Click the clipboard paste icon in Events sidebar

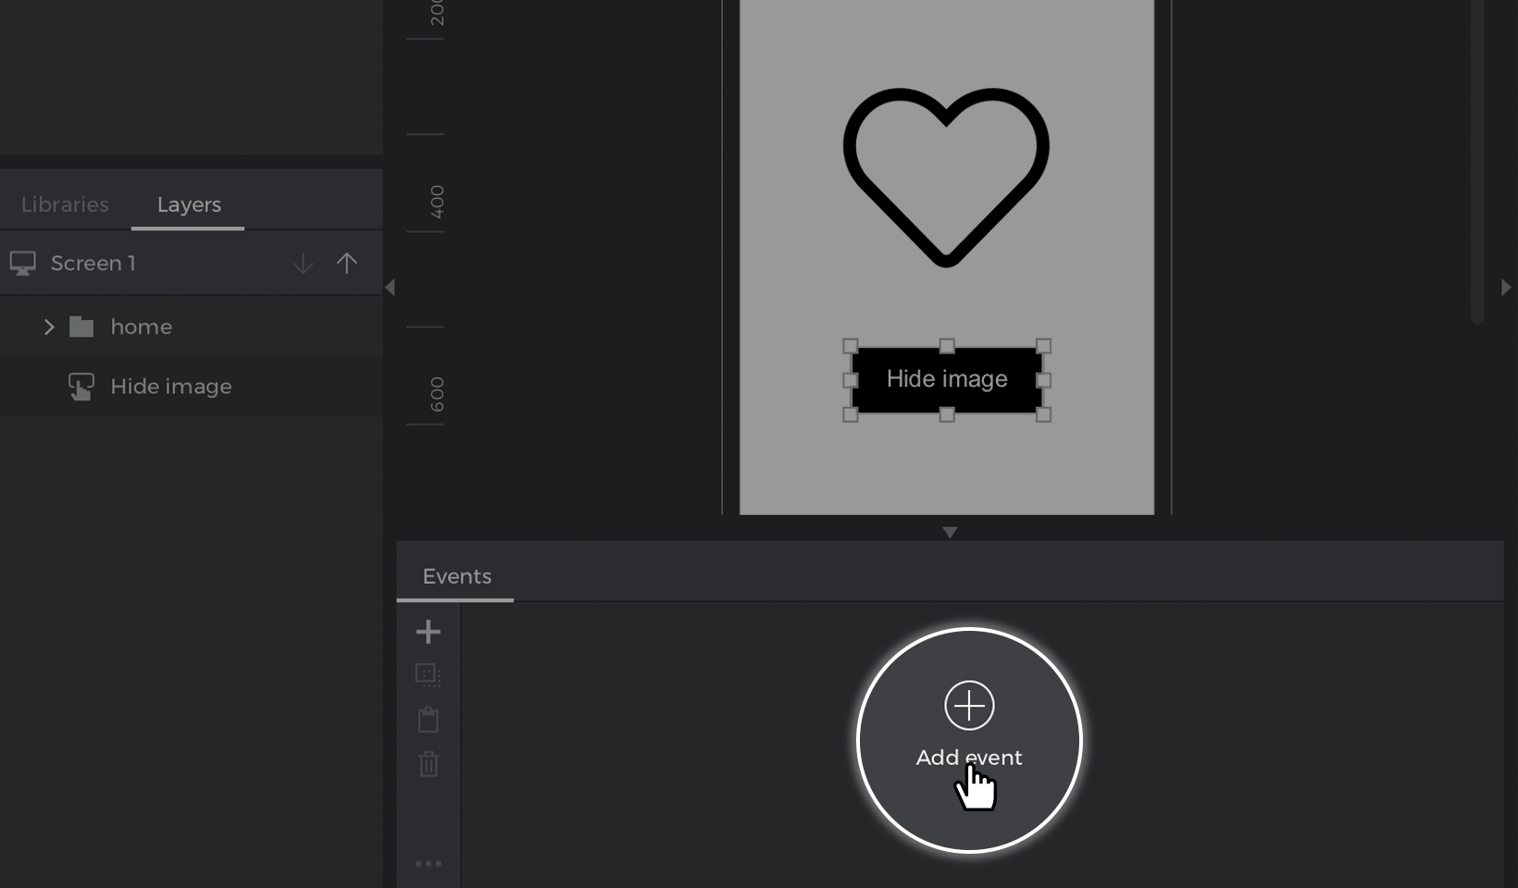(428, 719)
